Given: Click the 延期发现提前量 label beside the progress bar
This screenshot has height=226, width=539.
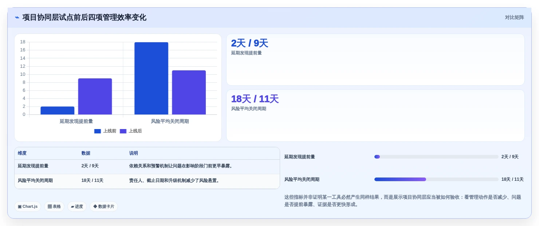Looking at the screenshot, I should pyautogui.click(x=300, y=157).
